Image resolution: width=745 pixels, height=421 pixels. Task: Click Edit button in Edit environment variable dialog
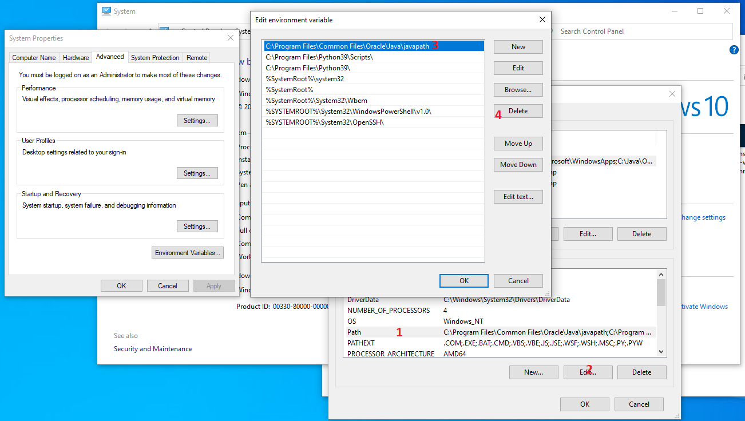pyautogui.click(x=518, y=68)
